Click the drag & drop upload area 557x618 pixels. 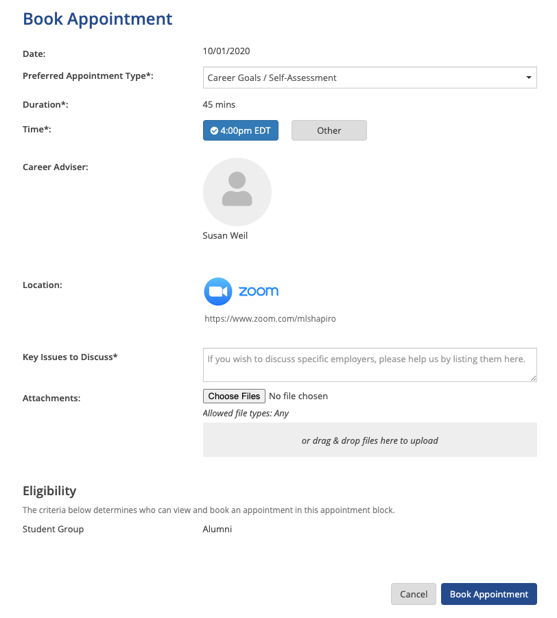click(370, 440)
